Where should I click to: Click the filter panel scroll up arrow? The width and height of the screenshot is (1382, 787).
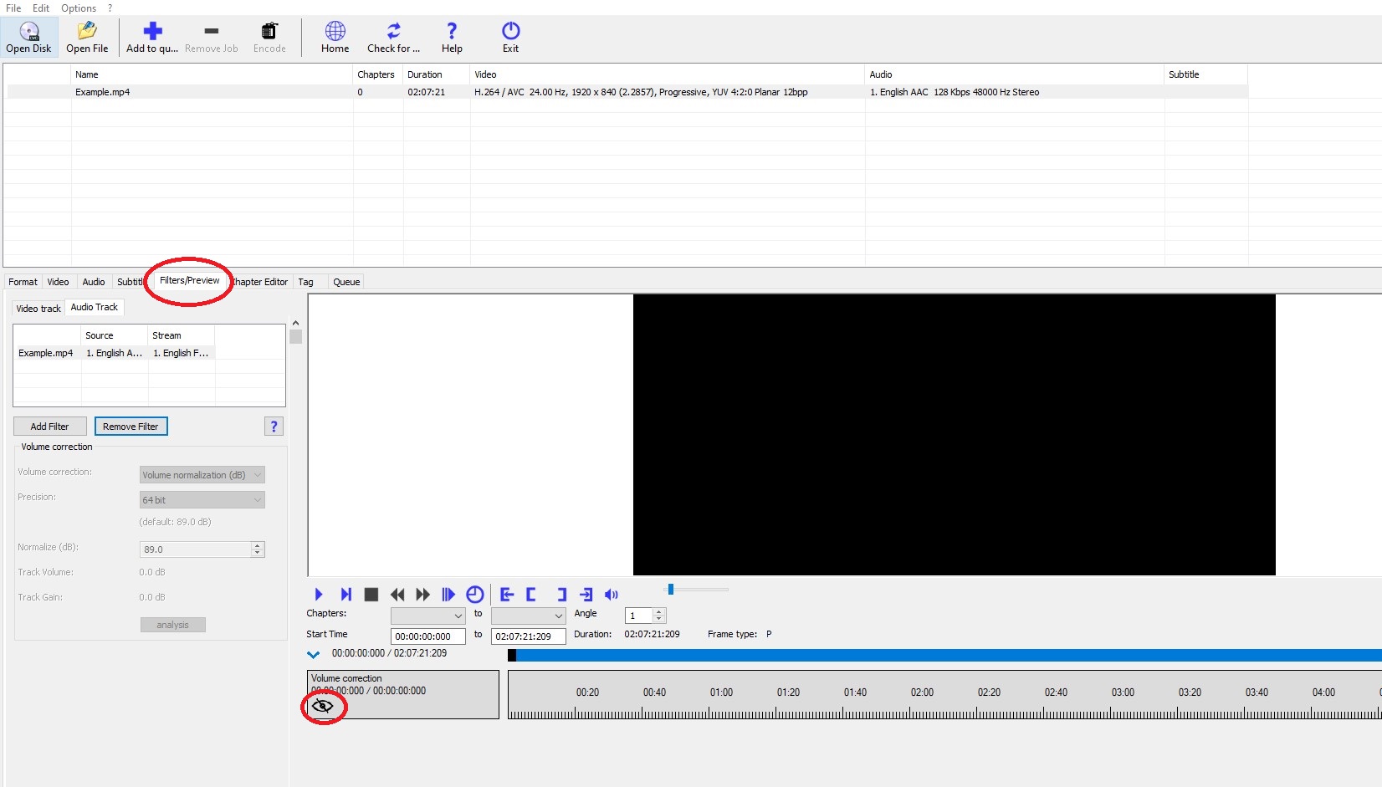pyautogui.click(x=295, y=323)
